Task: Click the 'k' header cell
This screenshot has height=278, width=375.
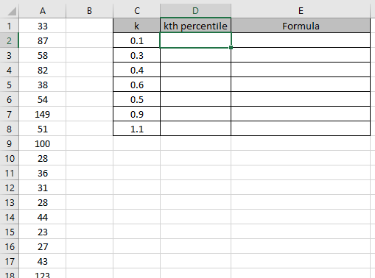Action: pos(137,26)
